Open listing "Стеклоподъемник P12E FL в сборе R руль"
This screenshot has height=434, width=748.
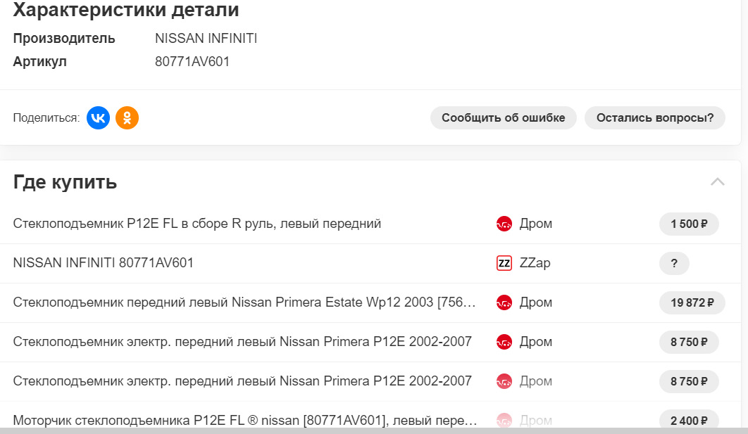pos(197,224)
